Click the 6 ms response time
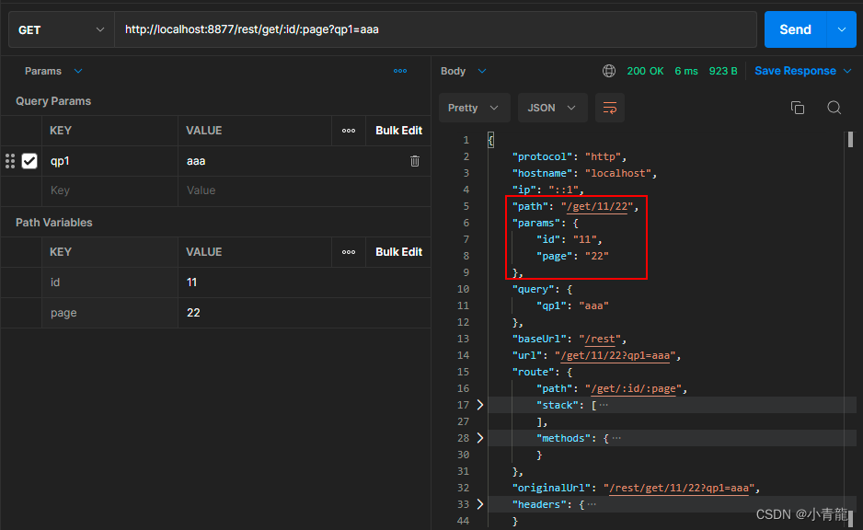Image resolution: width=863 pixels, height=530 pixels. coord(686,71)
